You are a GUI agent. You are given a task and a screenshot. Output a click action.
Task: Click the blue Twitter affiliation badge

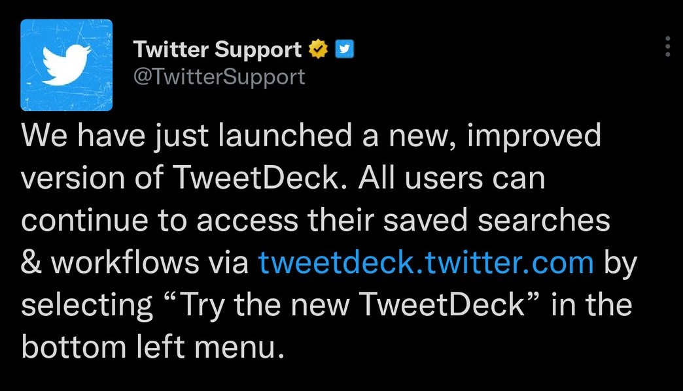coord(344,49)
